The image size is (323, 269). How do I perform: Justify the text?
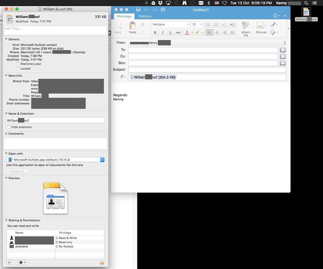[232, 32]
